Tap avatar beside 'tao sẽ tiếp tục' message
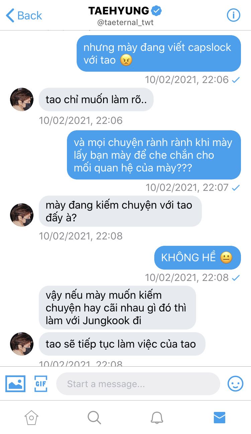The width and height of the screenshot is (251, 434). click(22, 344)
